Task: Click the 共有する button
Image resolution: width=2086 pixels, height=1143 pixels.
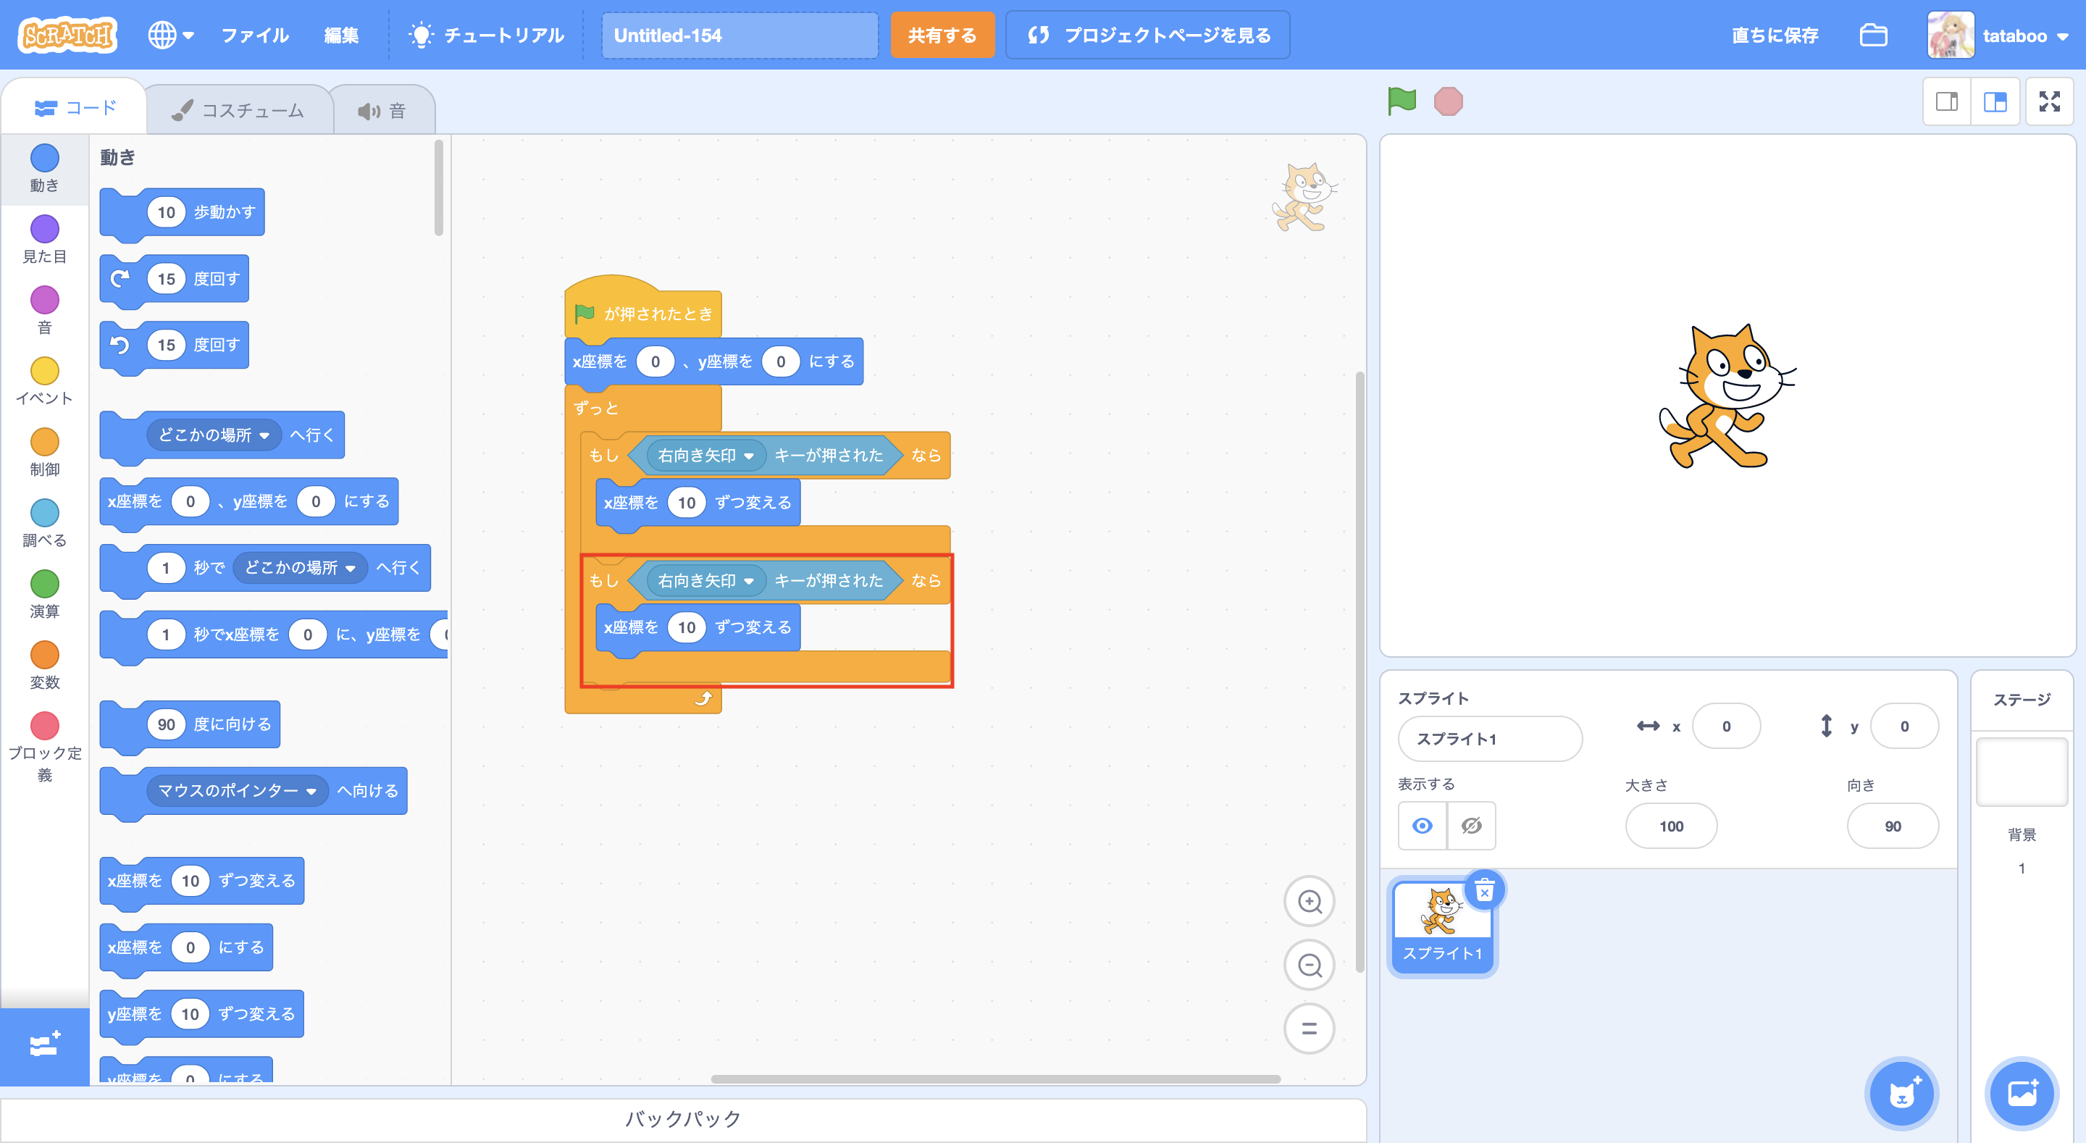Action: 942,35
